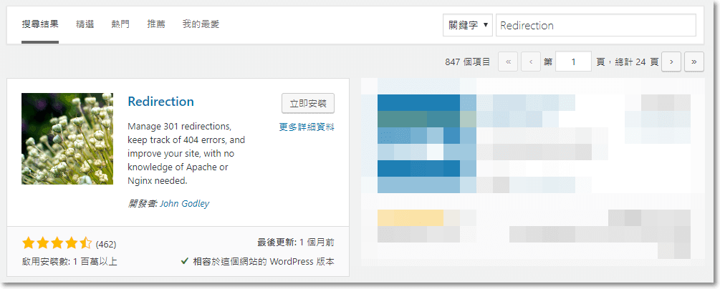The image size is (720, 289).
Task: Click the 立即安裝 install button
Action: pyautogui.click(x=307, y=104)
